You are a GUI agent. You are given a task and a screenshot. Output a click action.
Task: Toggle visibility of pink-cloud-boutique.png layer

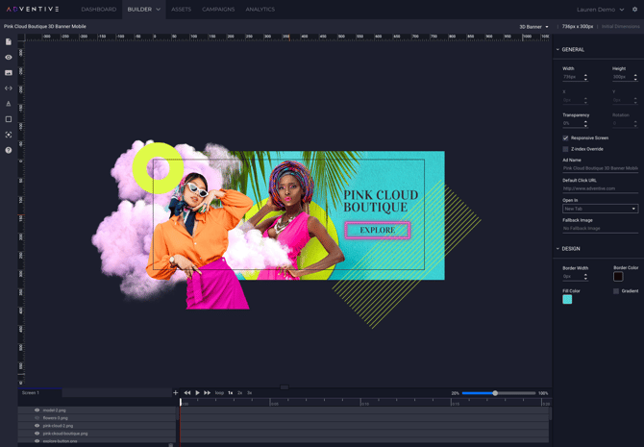tap(37, 434)
